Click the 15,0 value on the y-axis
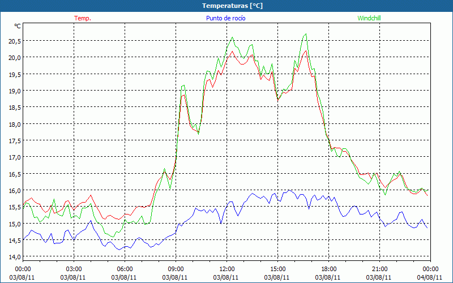Screen dimensions: 453x283 15,224
